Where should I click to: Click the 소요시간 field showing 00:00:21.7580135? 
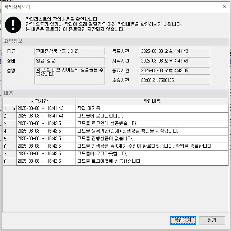pos(175,80)
